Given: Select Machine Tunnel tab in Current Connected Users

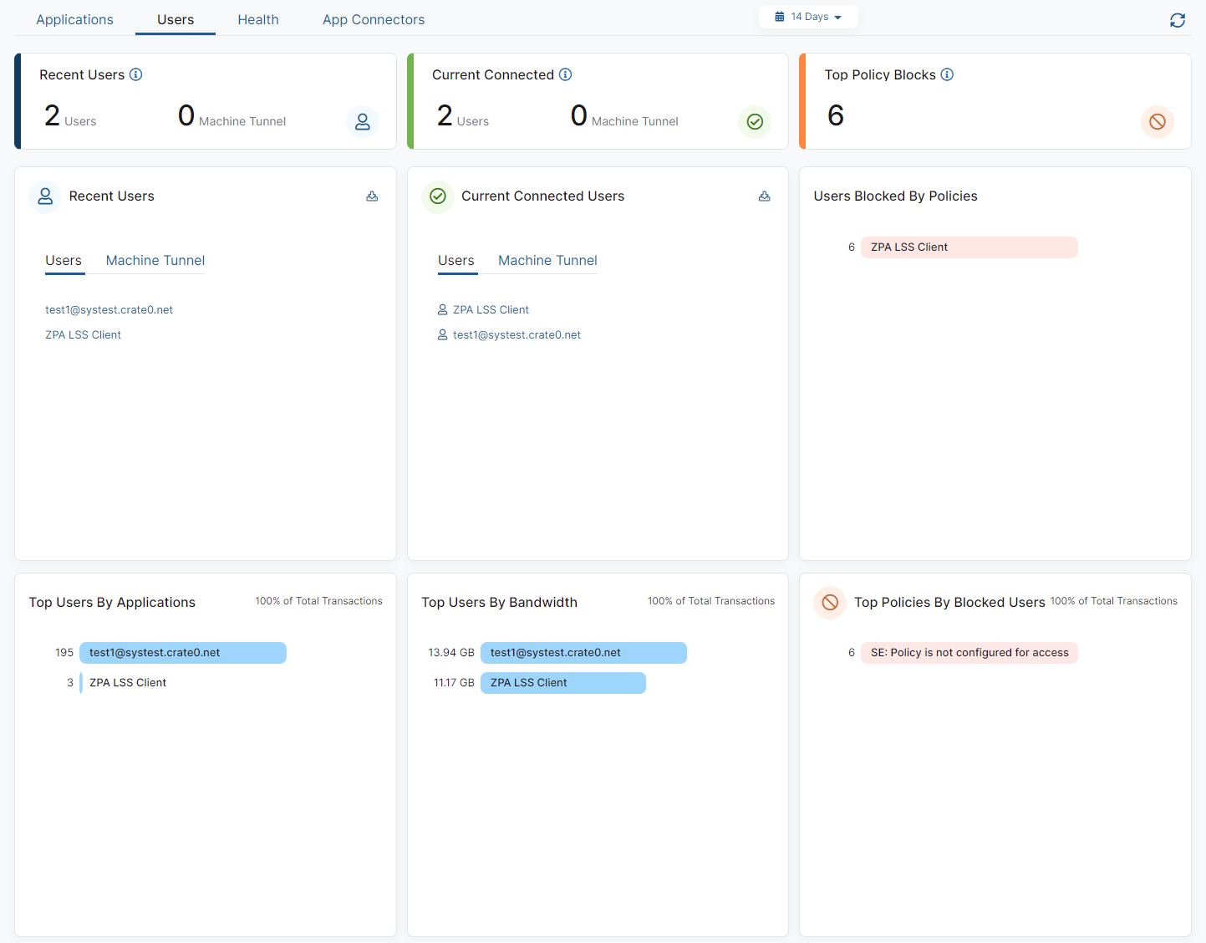Looking at the screenshot, I should point(547,261).
